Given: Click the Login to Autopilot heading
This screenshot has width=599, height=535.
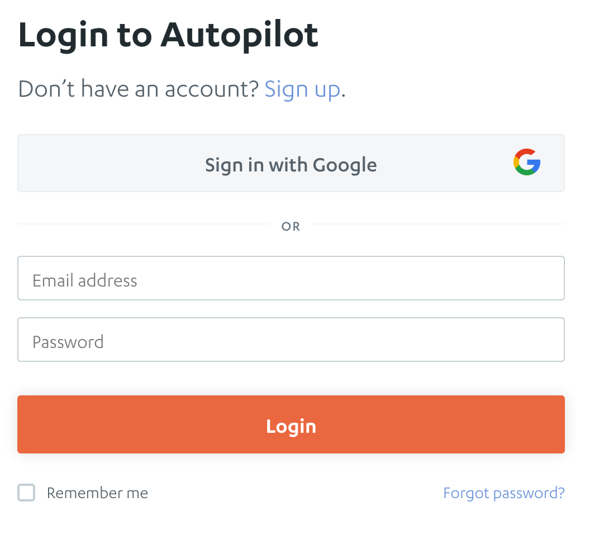Looking at the screenshot, I should [169, 35].
